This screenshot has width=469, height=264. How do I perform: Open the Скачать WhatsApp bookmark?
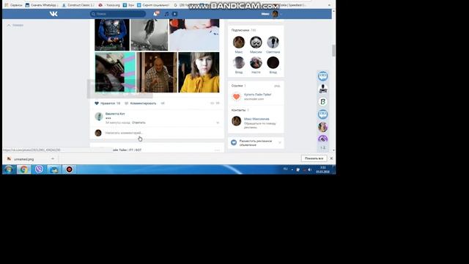[42, 5]
